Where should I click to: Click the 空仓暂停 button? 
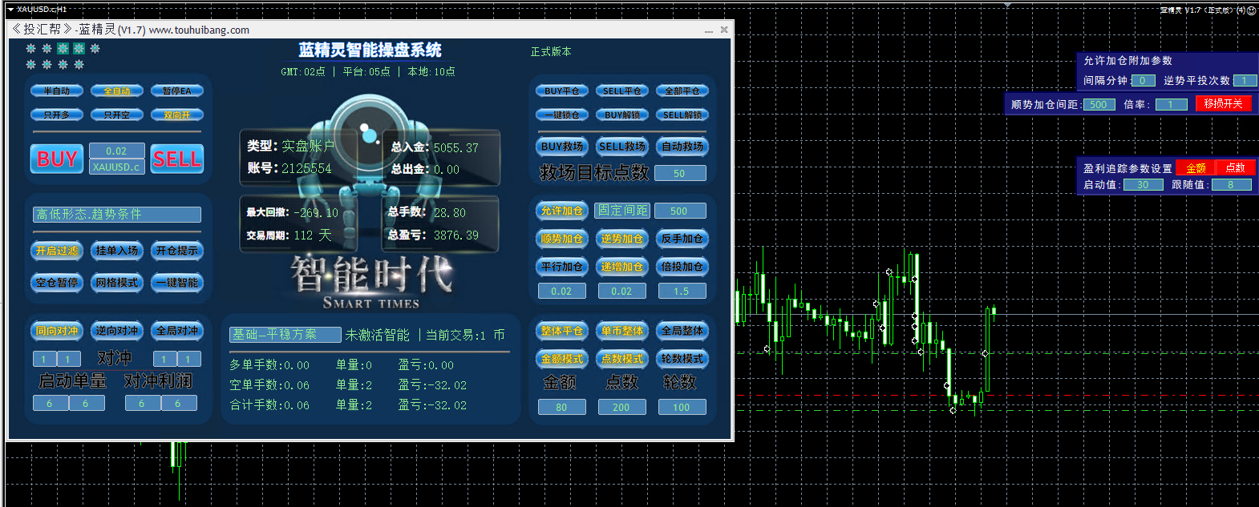pyautogui.click(x=57, y=283)
